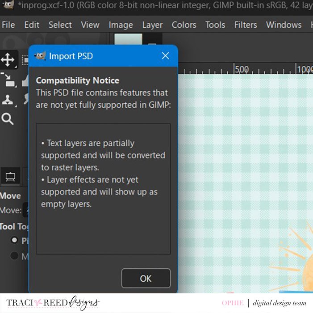Select the radio button beside 'Pi…' under Tool Toggle
Viewport: 313px width, 313px height.
pos(14,240)
